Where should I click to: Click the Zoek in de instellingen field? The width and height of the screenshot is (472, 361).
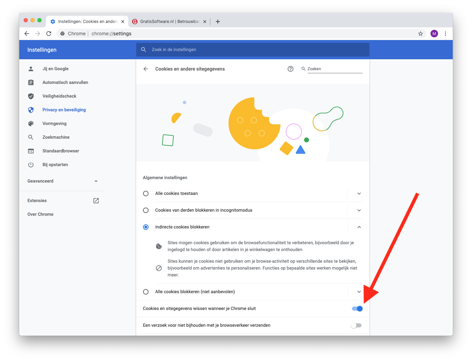coord(252,50)
